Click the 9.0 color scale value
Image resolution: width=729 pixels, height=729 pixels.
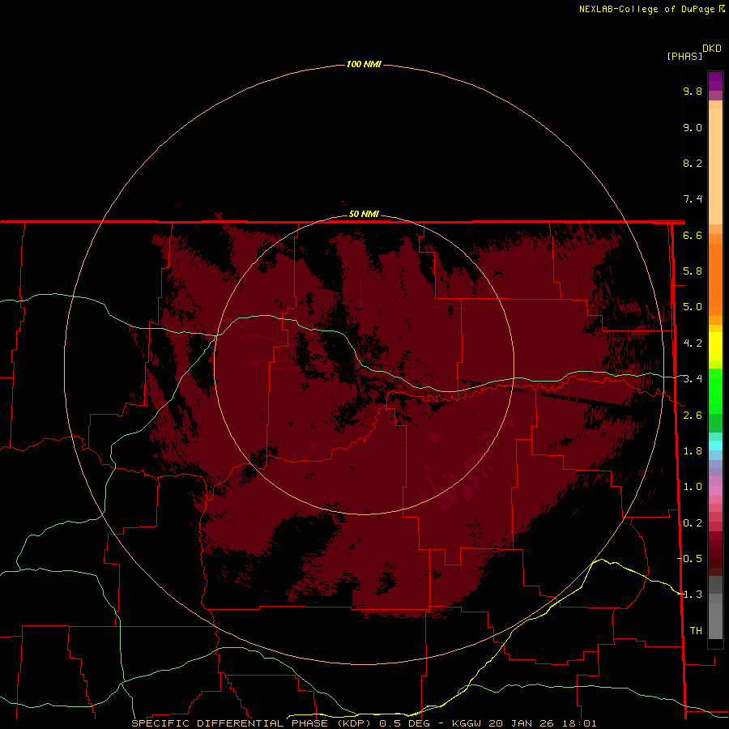(693, 127)
